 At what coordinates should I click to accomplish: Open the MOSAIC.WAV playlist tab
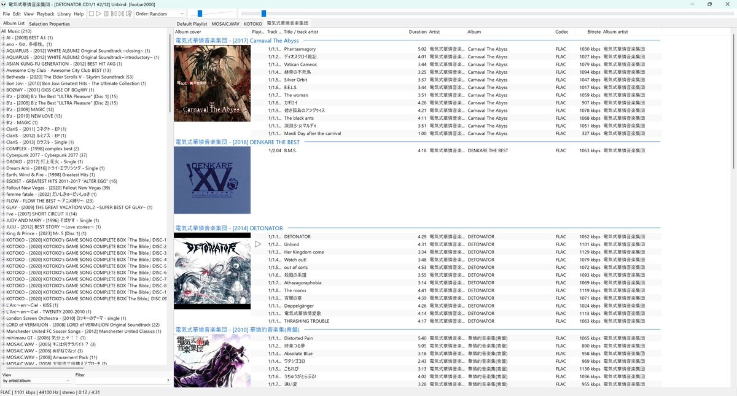tap(225, 23)
